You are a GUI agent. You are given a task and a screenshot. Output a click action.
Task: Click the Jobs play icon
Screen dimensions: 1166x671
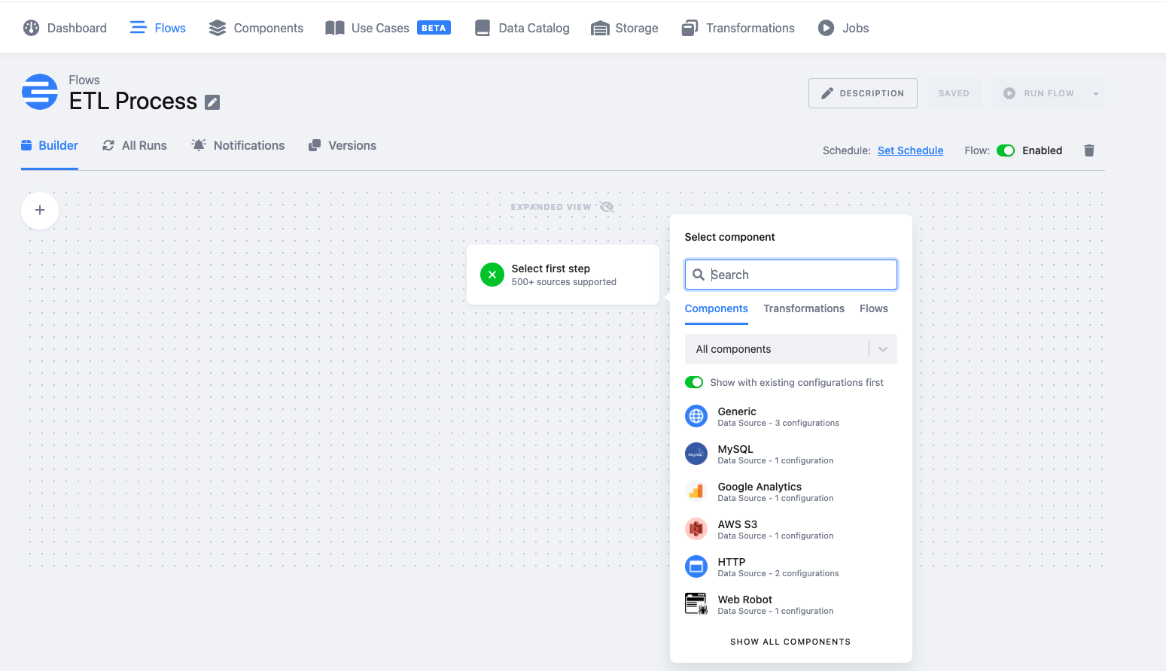point(826,28)
